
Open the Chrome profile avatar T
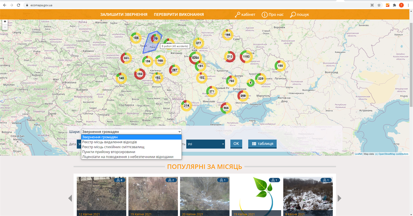coord(401,5)
